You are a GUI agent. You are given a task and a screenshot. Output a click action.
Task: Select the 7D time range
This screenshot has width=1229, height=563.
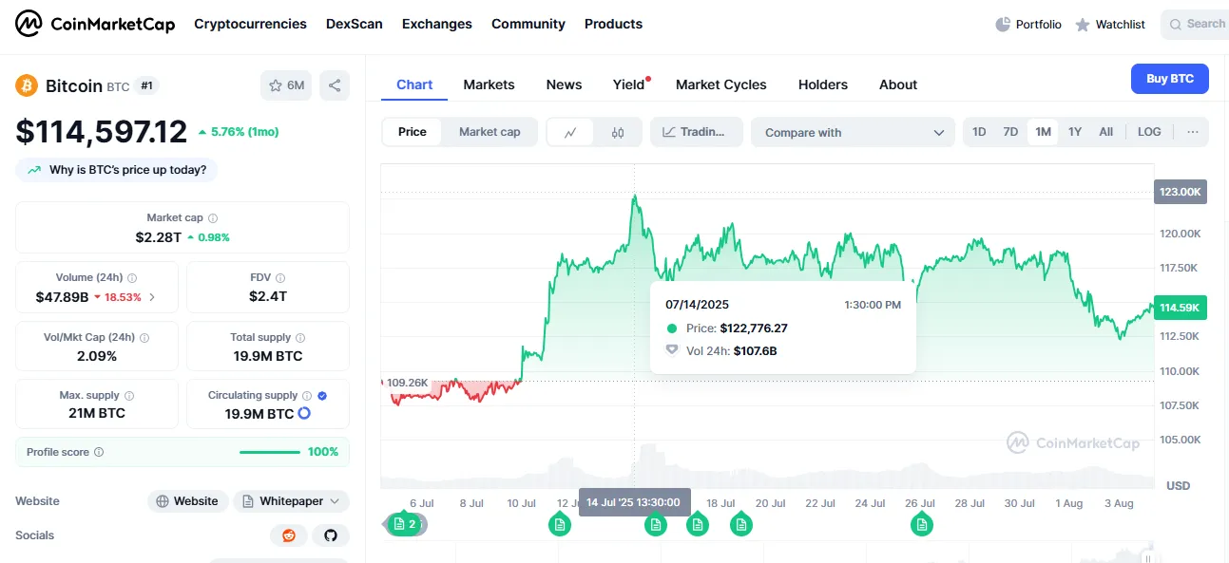coord(1010,132)
